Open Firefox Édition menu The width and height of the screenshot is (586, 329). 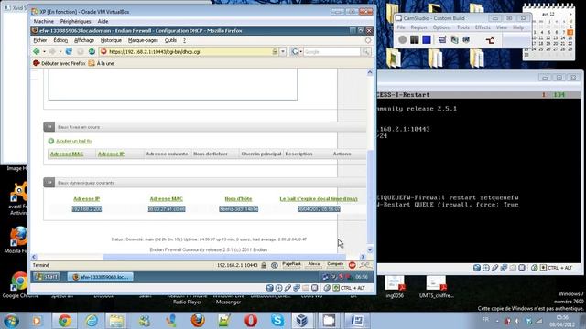click(60, 40)
